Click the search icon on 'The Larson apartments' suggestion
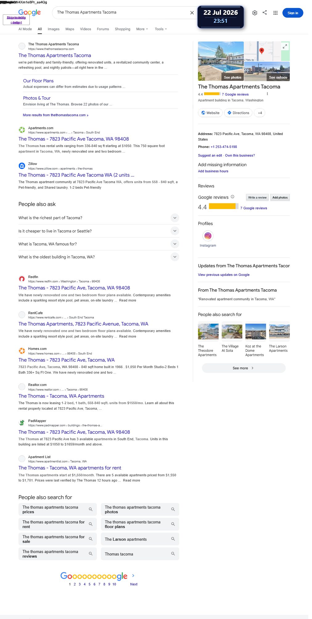The width and height of the screenshot is (312, 619). point(173,539)
